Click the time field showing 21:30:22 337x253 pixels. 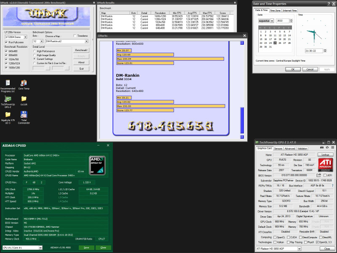314,51
